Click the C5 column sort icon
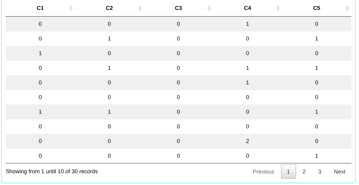Viewport: 359px width, 185px height. 348,8
